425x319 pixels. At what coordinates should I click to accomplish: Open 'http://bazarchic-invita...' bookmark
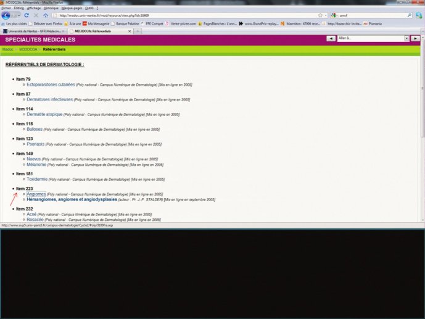pyautogui.click(x=342, y=24)
